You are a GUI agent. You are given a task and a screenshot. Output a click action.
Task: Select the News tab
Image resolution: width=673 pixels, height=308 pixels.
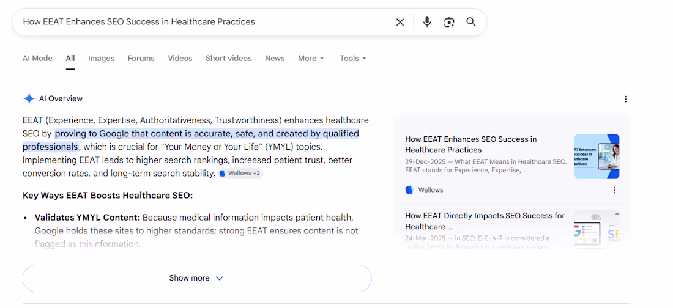275,58
